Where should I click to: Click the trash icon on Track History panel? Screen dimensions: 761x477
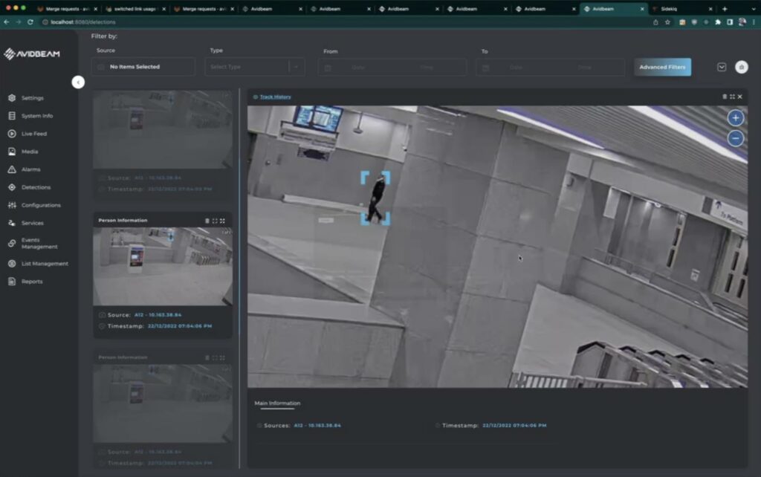pos(724,97)
